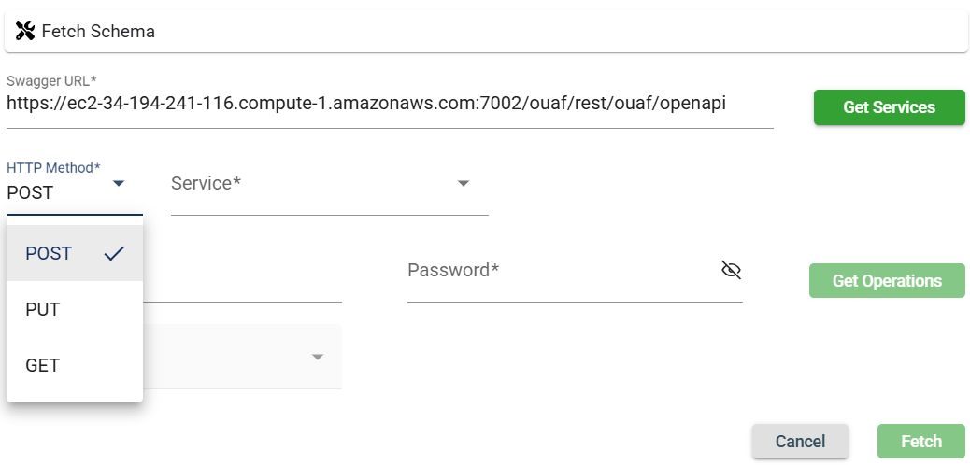Click the selected POST value in HTTP Method
Viewport: 970px width, 465px height.
point(31,193)
